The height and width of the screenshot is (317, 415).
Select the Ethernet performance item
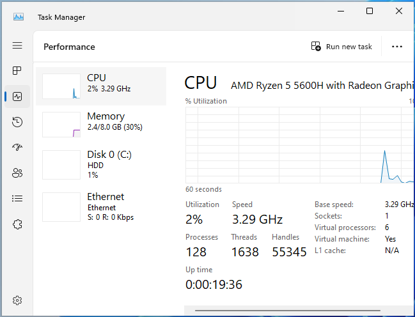point(101,206)
